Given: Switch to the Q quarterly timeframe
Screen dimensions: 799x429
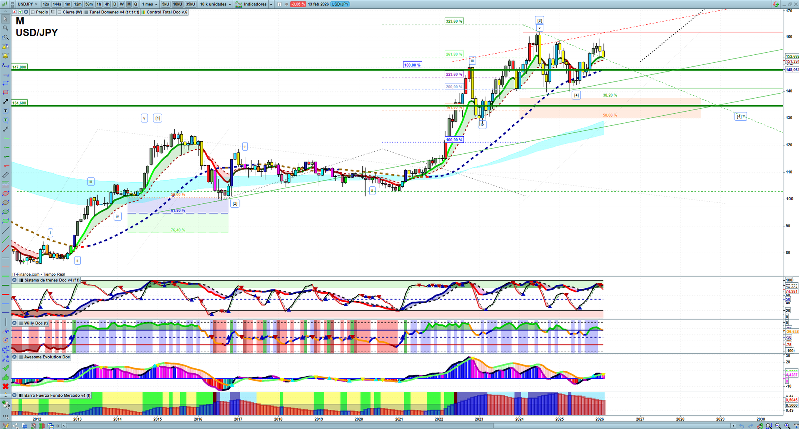Looking at the screenshot, I should [x=136, y=4].
